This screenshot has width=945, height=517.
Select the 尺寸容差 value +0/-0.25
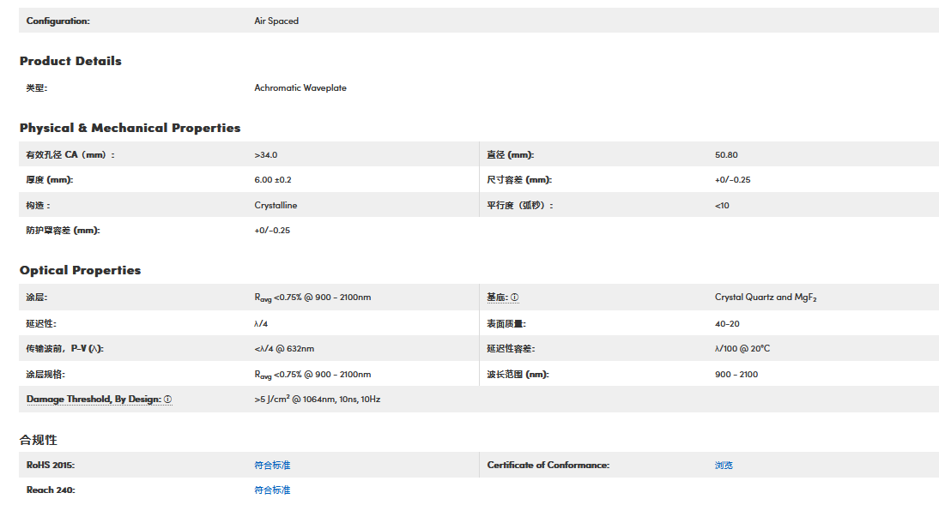(x=733, y=179)
